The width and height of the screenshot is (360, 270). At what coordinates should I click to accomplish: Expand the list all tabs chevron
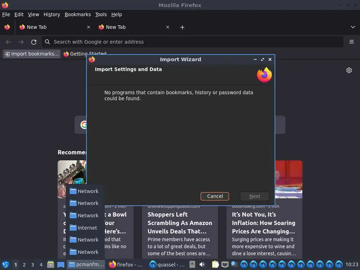point(353,27)
